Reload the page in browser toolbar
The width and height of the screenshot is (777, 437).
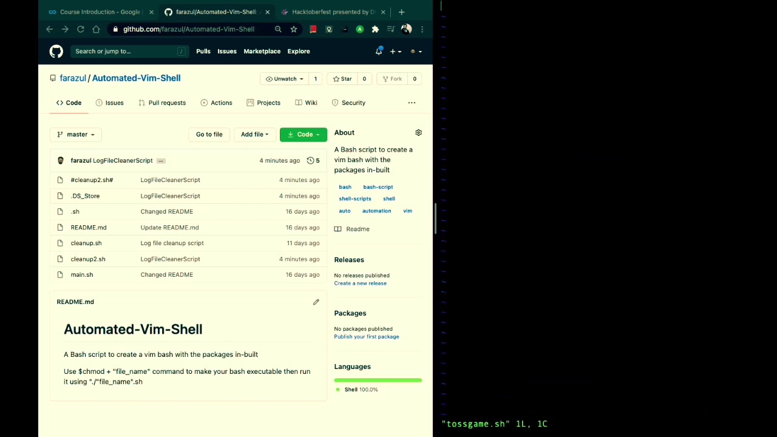(80, 29)
